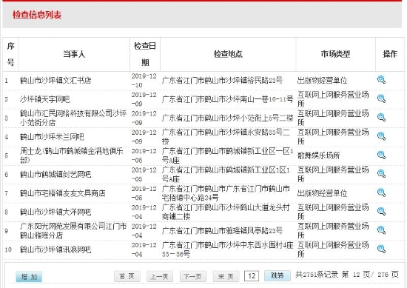
Task: Select party name 鹤山市沙坪镇讯浪网吧
Action: (x=55, y=250)
